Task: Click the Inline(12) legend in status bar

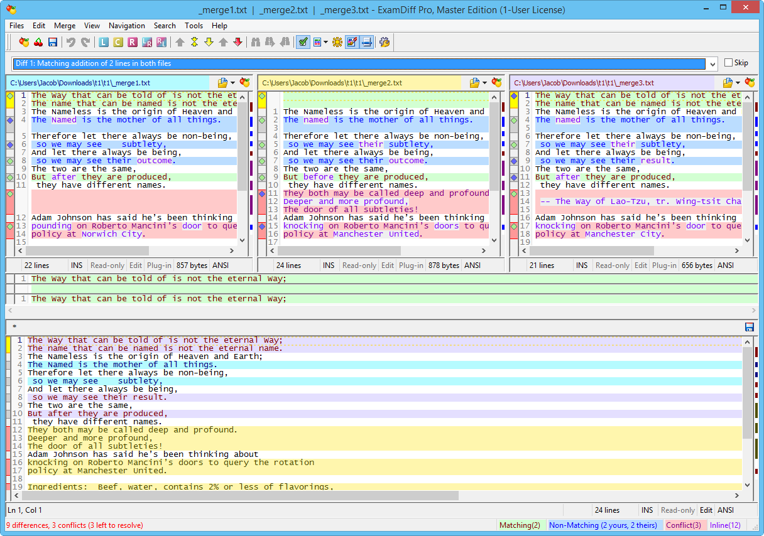Action: click(726, 525)
